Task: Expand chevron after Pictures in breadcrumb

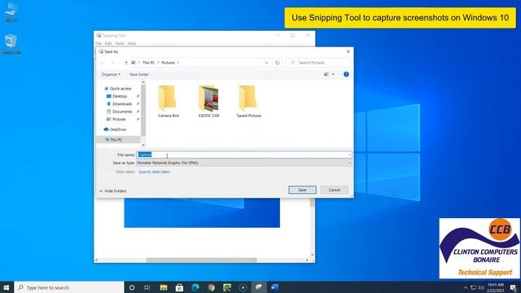Action: 178,63
